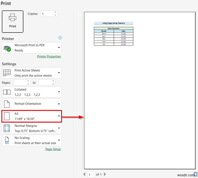Click the margins layout icon
The height and width of the screenshot is (178, 198).
tap(7, 128)
